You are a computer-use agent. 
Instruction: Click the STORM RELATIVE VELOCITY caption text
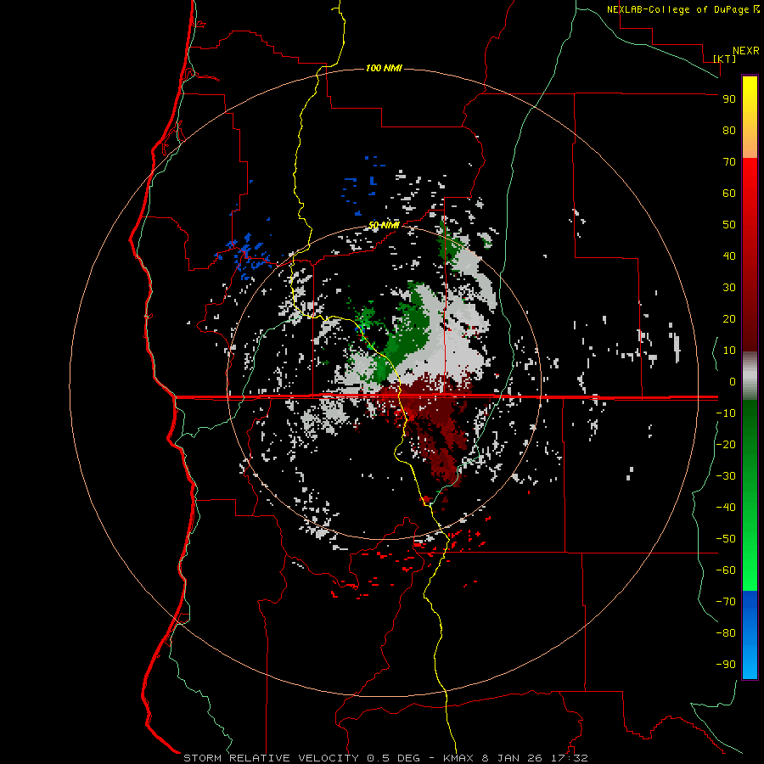271,758
